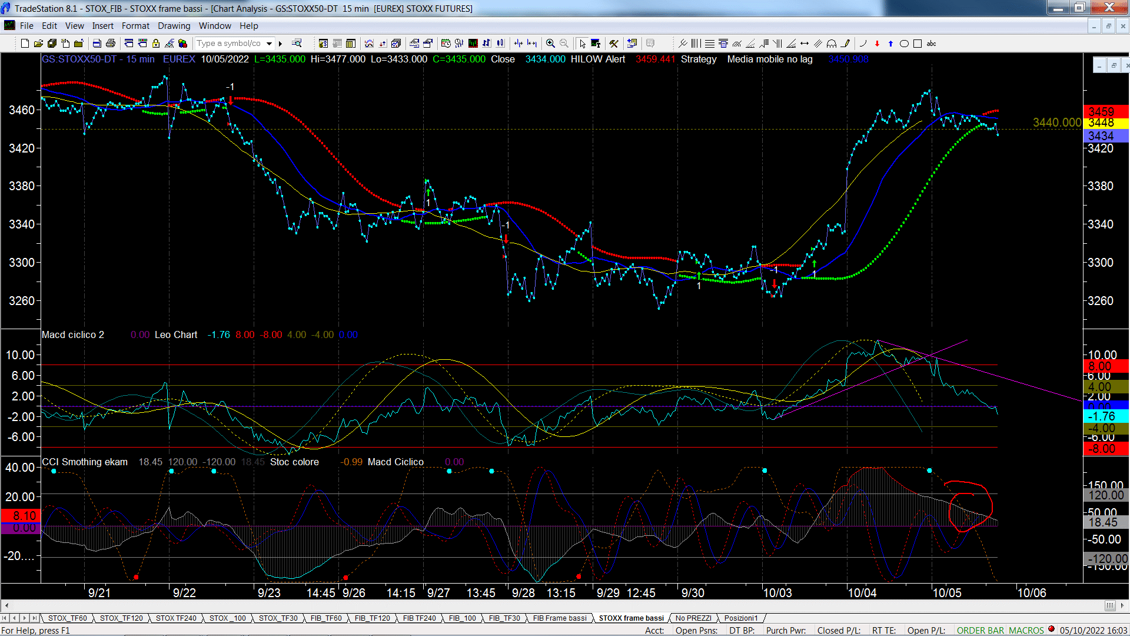The image size is (1130, 636).
Task: Click the red 3459 price marker
Action: tap(1105, 111)
